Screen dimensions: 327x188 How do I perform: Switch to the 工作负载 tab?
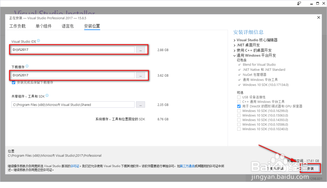(x=17, y=26)
